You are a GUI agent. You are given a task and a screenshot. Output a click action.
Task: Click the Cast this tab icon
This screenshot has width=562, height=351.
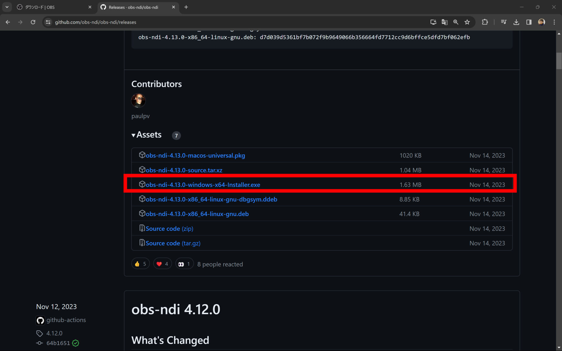pyautogui.click(x=433, y=22)
